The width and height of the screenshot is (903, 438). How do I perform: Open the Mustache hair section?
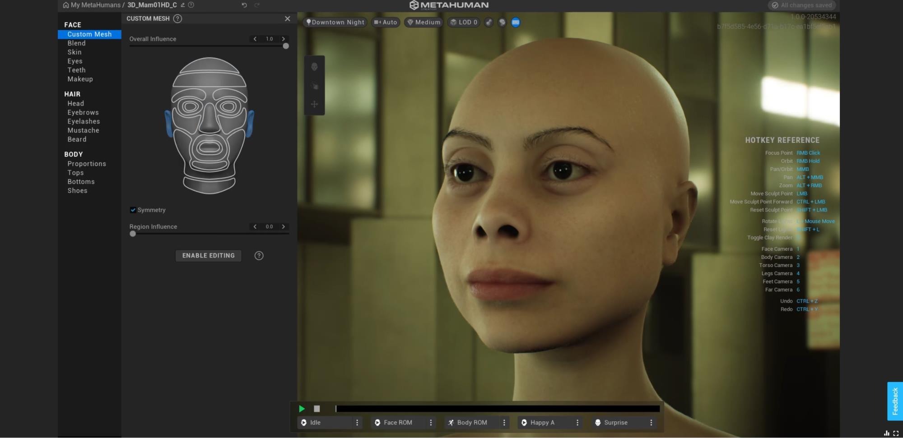(x=83, y=130)
